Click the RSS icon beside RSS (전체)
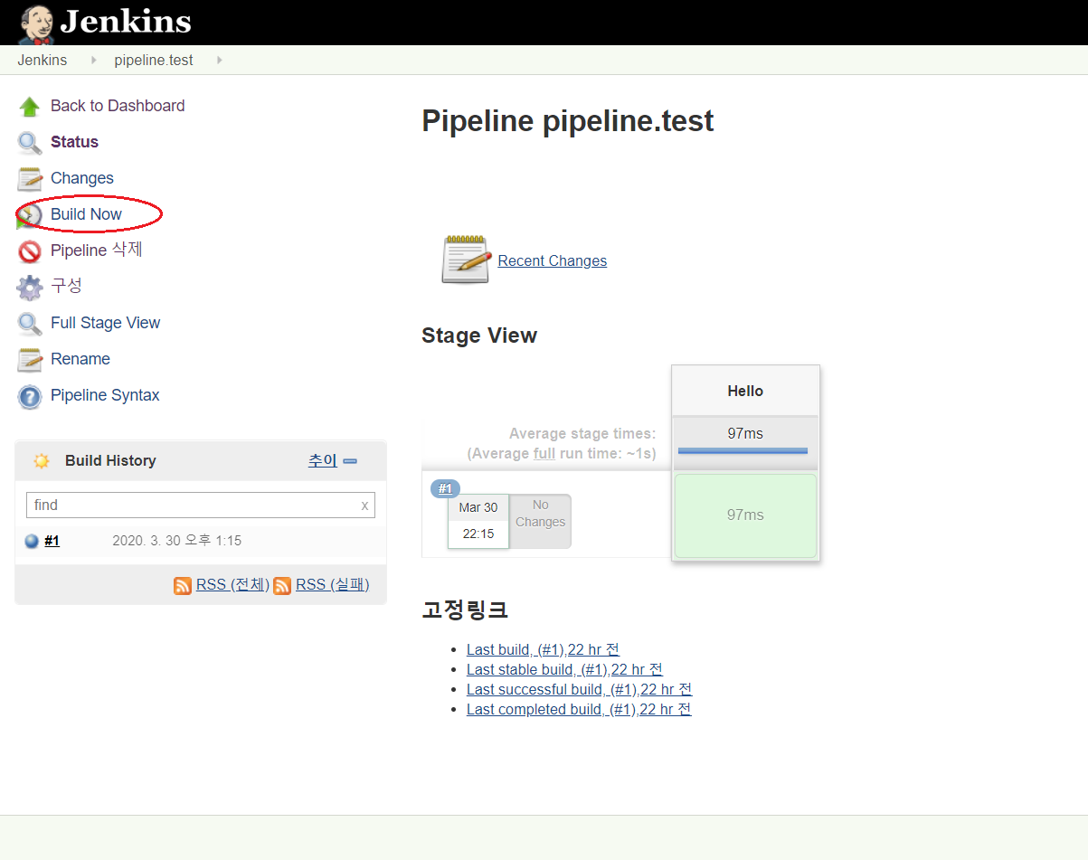This screenshot has width=1088, height=860. 183,585
